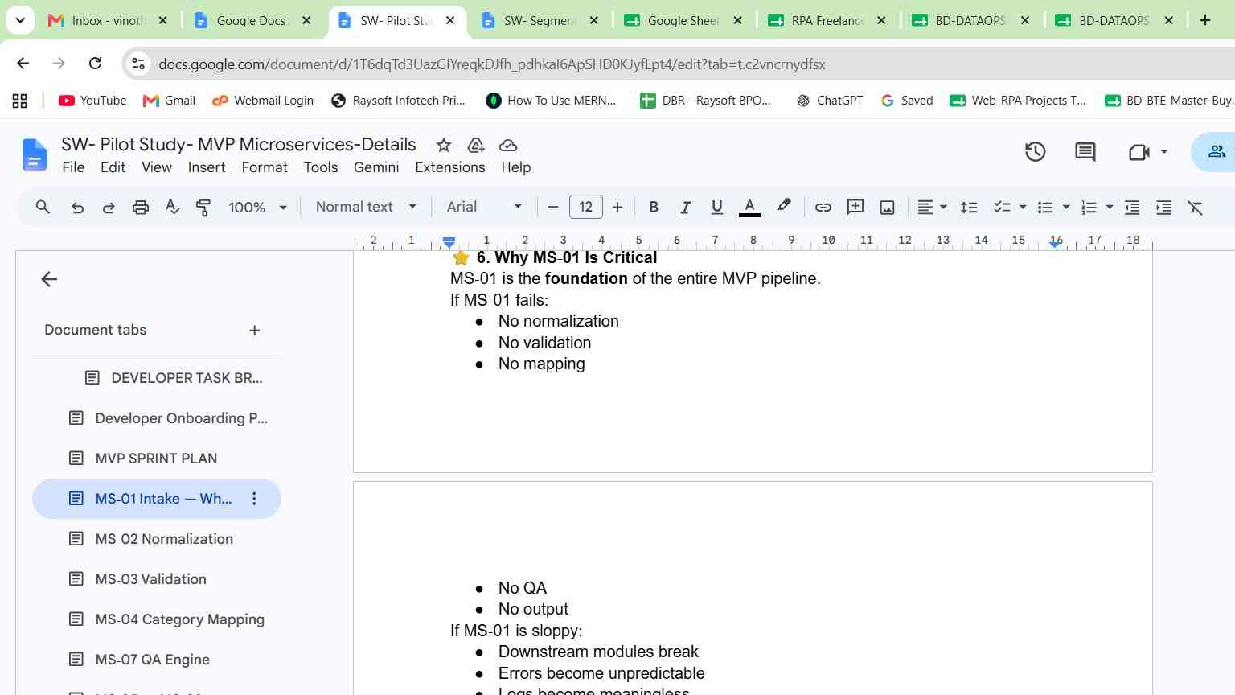
Task: Star the document title
Action: click(443, 145)
